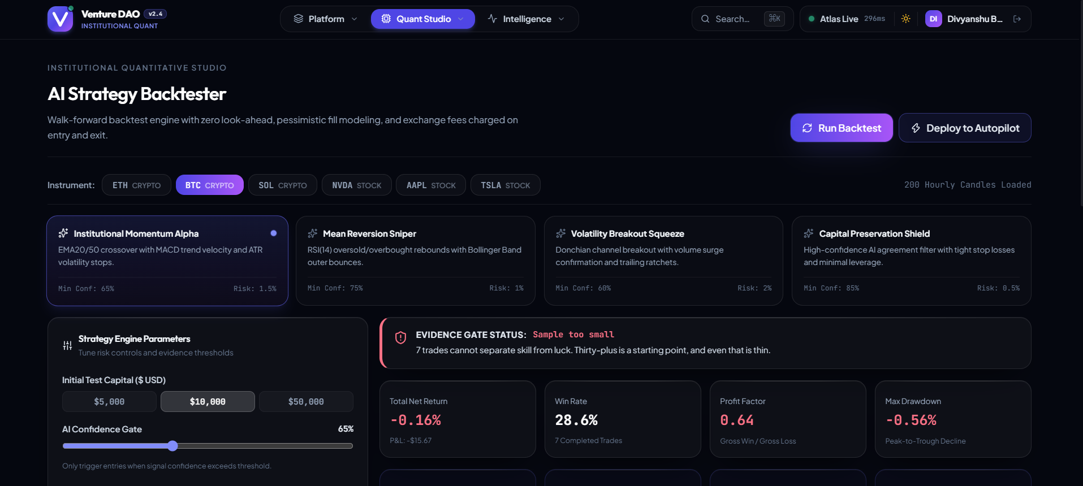Toggle light theme with sun icon
The height and width of the screenshot is (486, 1083).
(905, 19)
